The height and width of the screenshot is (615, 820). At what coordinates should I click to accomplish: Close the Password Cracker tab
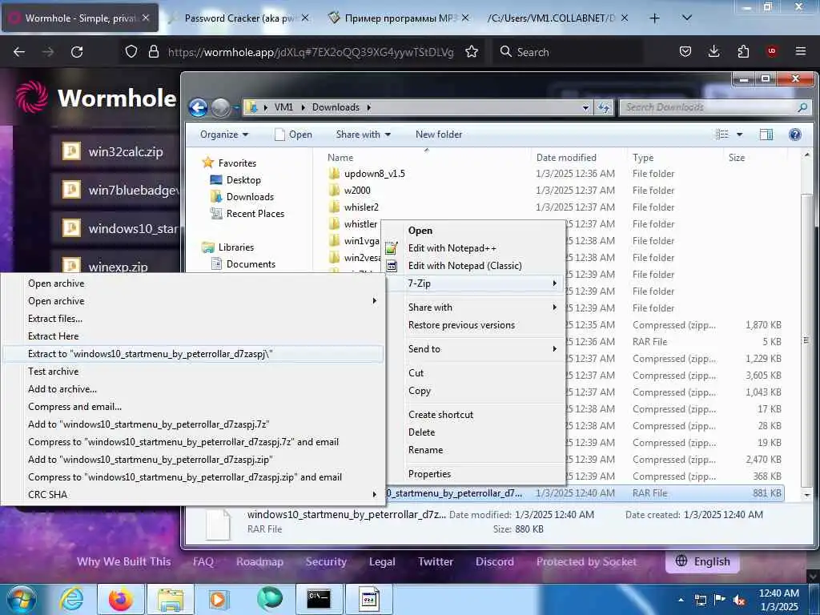305,18
